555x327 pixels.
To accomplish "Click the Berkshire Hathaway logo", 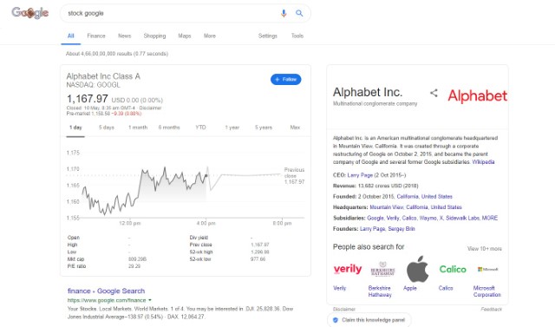I will (382, 269).
